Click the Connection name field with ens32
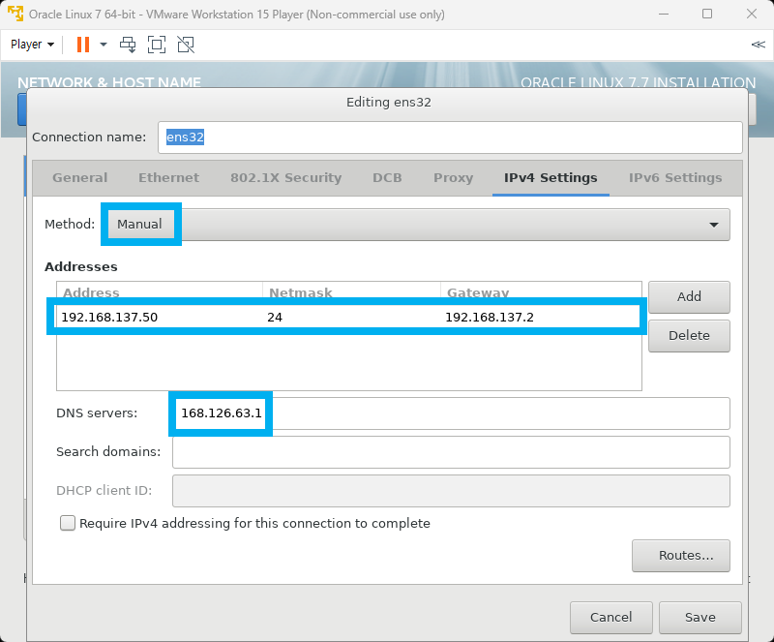The image size is (774, 642). pyautogui.click(x=450, y=138)
